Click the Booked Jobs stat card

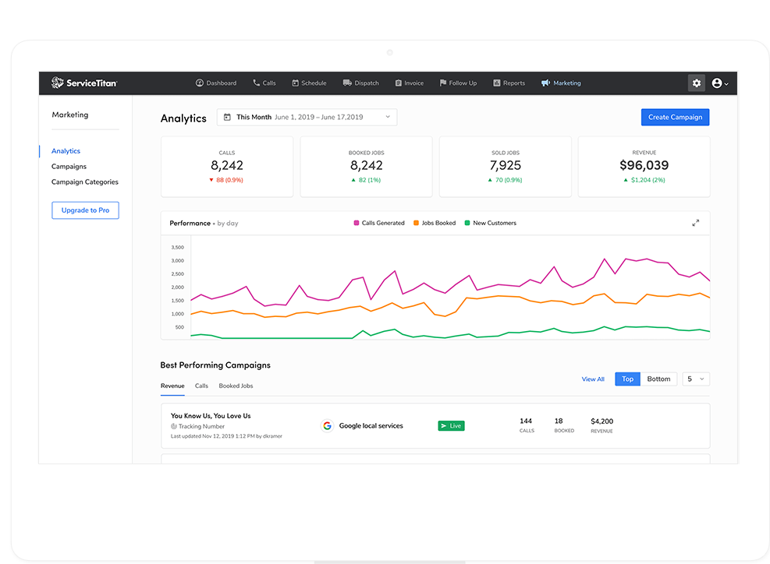click(367, 167)
